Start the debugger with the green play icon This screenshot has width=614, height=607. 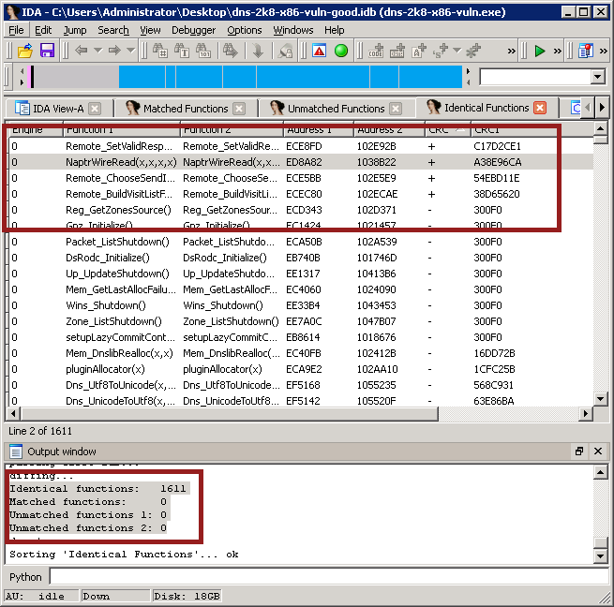point(540,51)
